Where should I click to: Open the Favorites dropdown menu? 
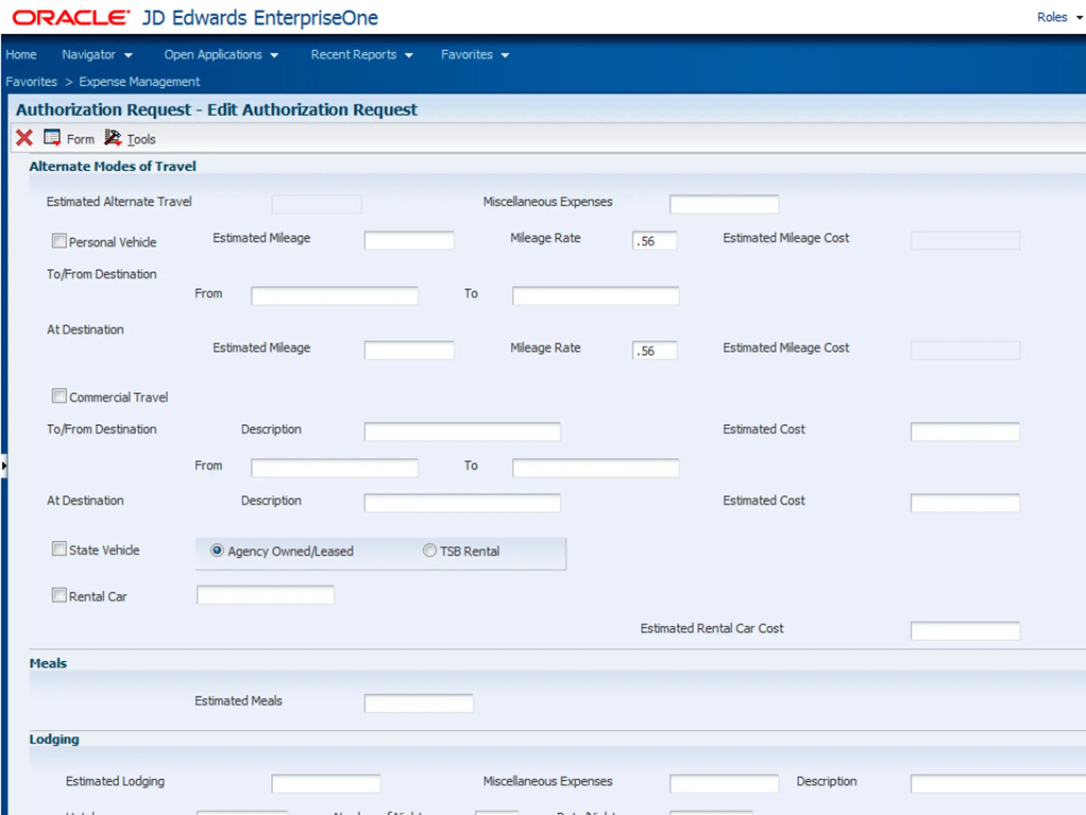[475, 54]
